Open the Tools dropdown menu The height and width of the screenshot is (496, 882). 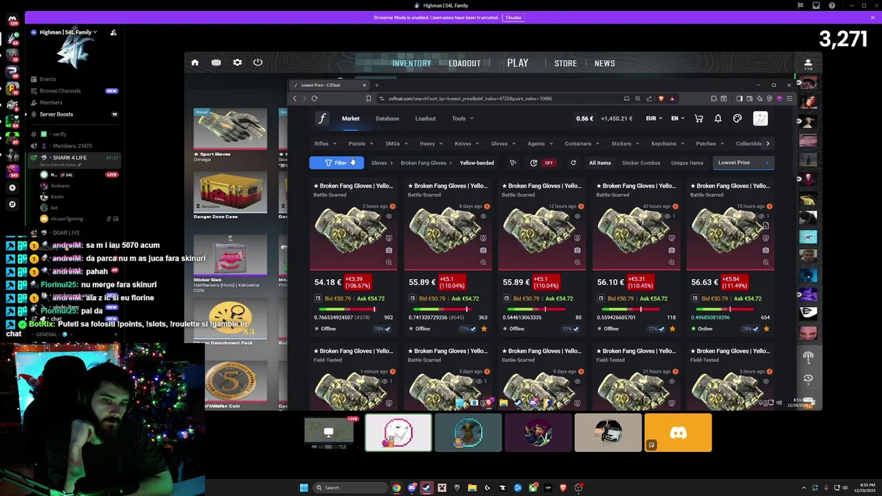point(462,118)
